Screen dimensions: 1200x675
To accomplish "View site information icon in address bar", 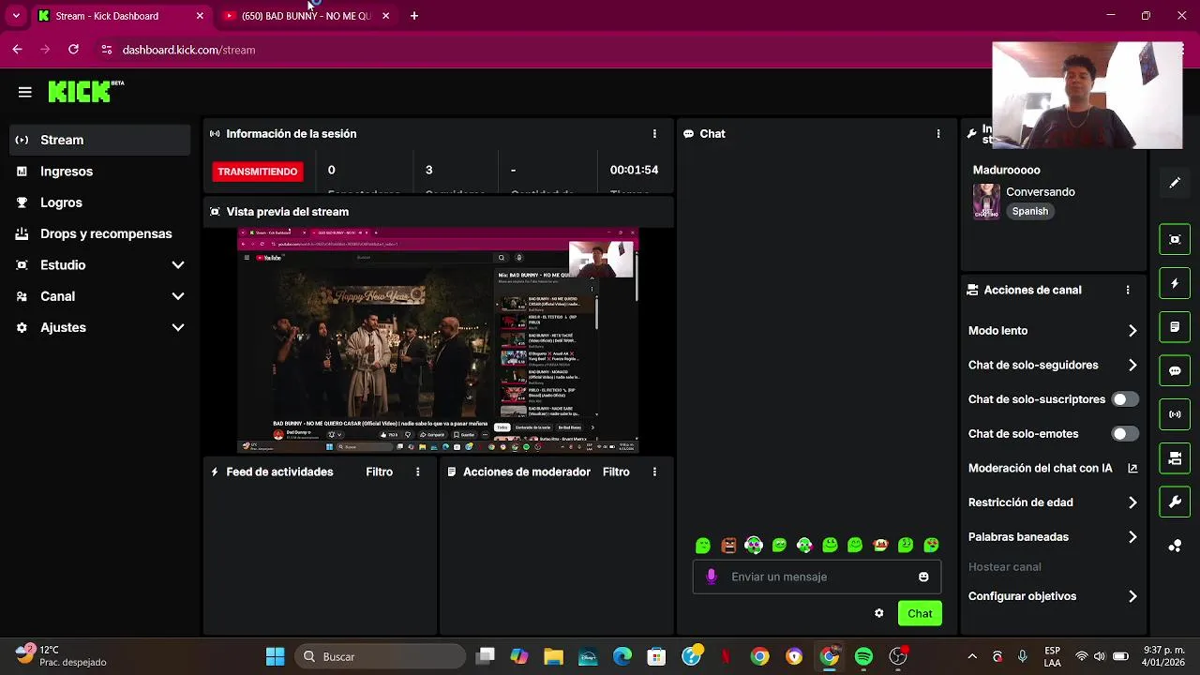I will [x=106, y=50].
